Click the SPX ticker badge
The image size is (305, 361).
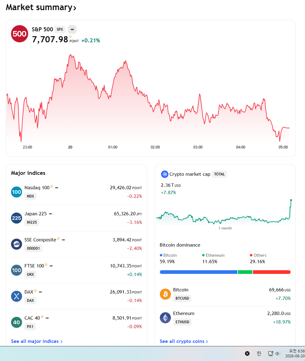pyautogui.click(x=60, y=29)
